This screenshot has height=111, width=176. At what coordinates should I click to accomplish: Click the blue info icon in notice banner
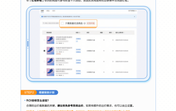pos(42,17)
